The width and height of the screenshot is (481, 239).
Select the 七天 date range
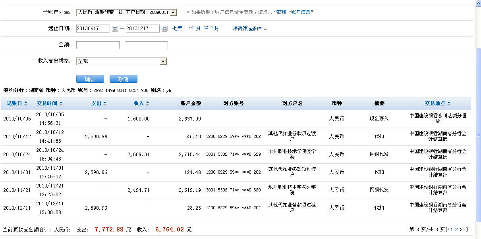click(177, 28)
